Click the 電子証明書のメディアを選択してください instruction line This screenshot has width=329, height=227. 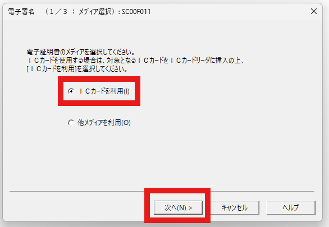pos(81,52)
